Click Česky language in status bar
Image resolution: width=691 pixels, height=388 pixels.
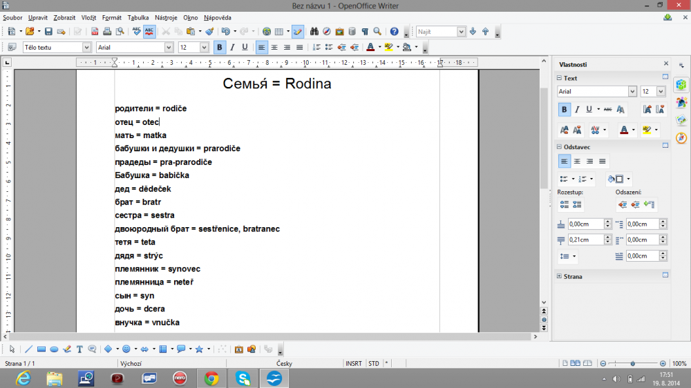point(284,363)
